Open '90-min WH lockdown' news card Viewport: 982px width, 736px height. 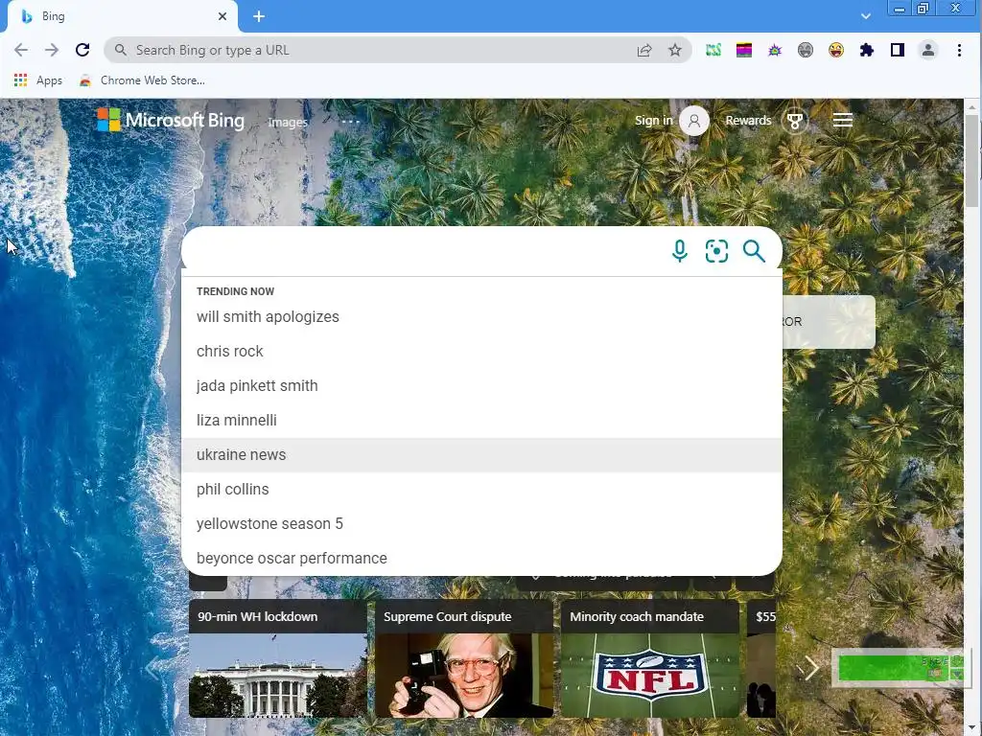pos(277,658)
